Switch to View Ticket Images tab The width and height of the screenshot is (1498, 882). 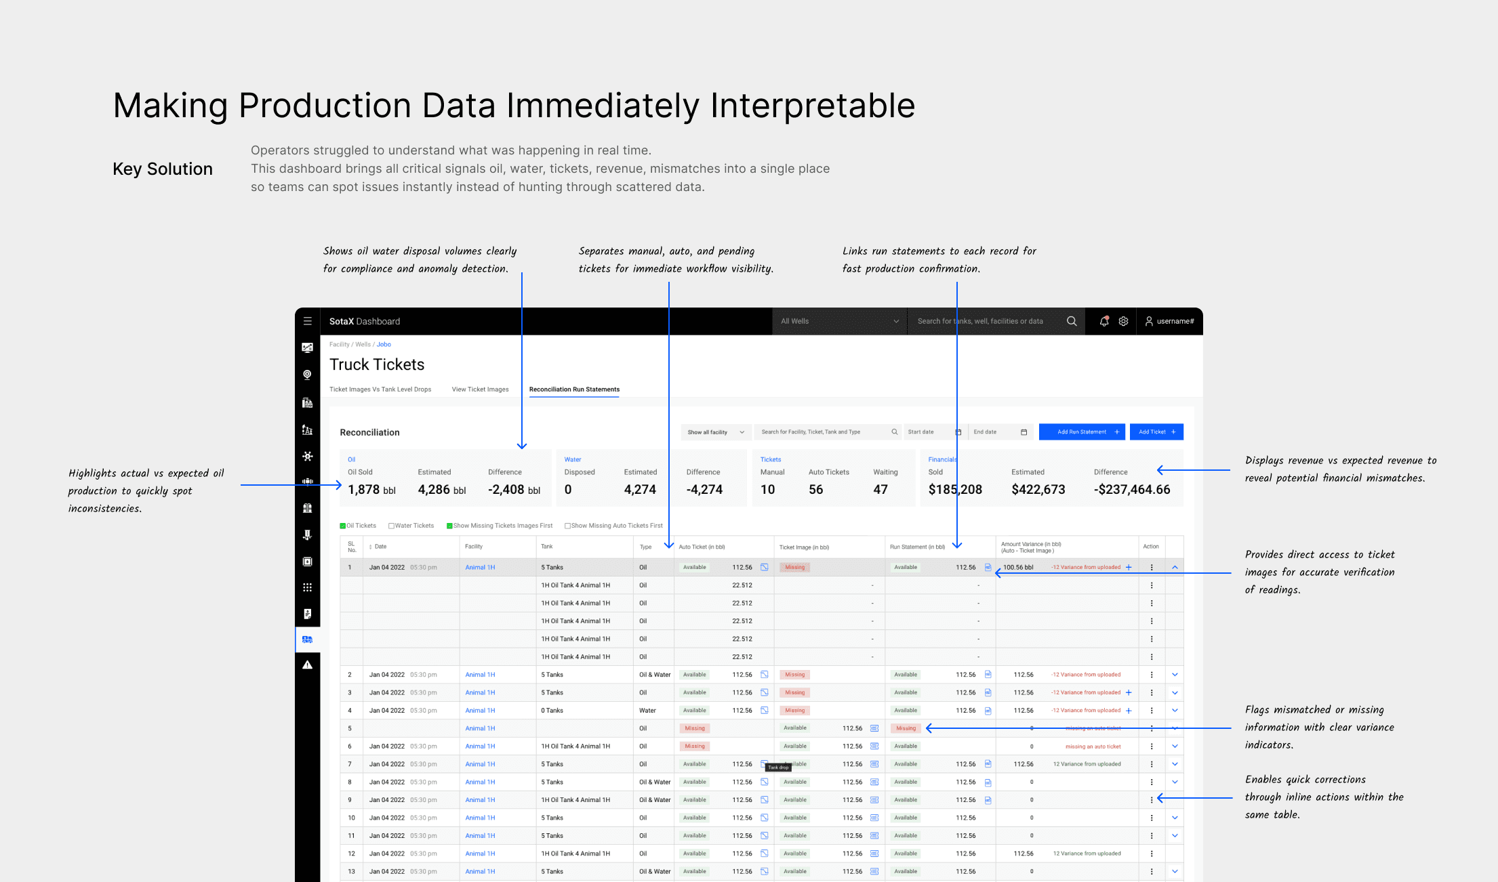click(480, 390)
